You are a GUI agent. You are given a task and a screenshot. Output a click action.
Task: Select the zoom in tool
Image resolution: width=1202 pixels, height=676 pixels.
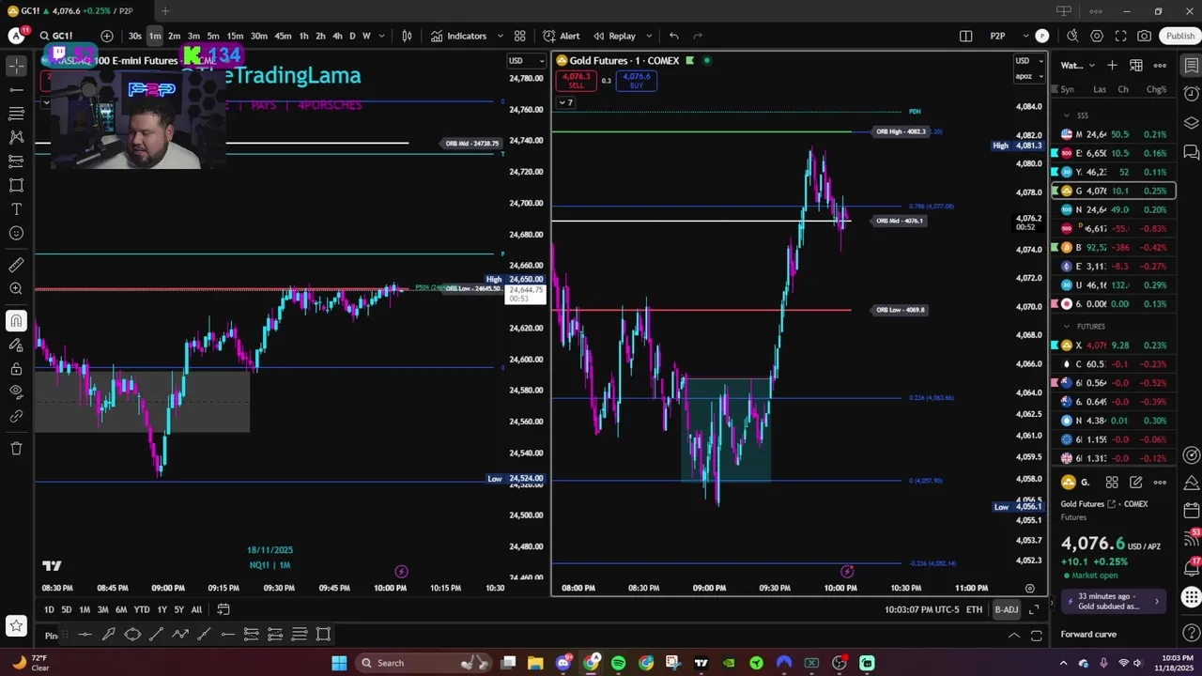[x=16, y=289]
